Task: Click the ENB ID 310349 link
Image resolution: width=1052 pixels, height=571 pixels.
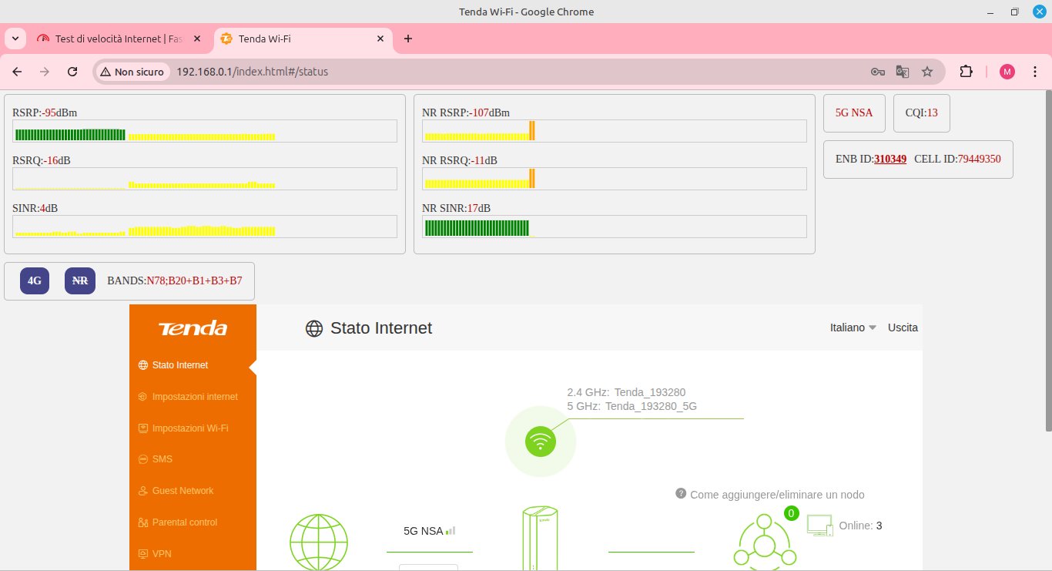Action: click(x=890, y=159)
